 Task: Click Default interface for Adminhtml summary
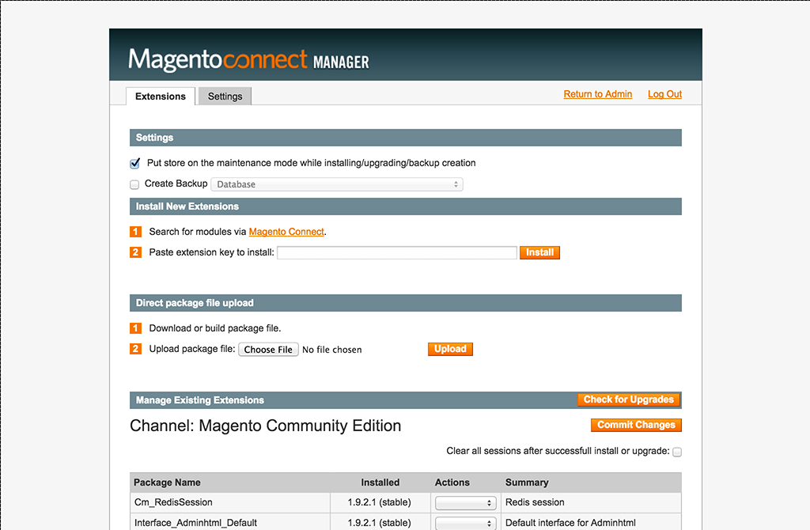coord(570,523)
